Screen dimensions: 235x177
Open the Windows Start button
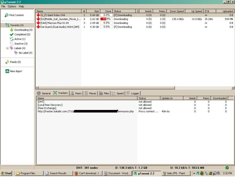click(6, 173)
